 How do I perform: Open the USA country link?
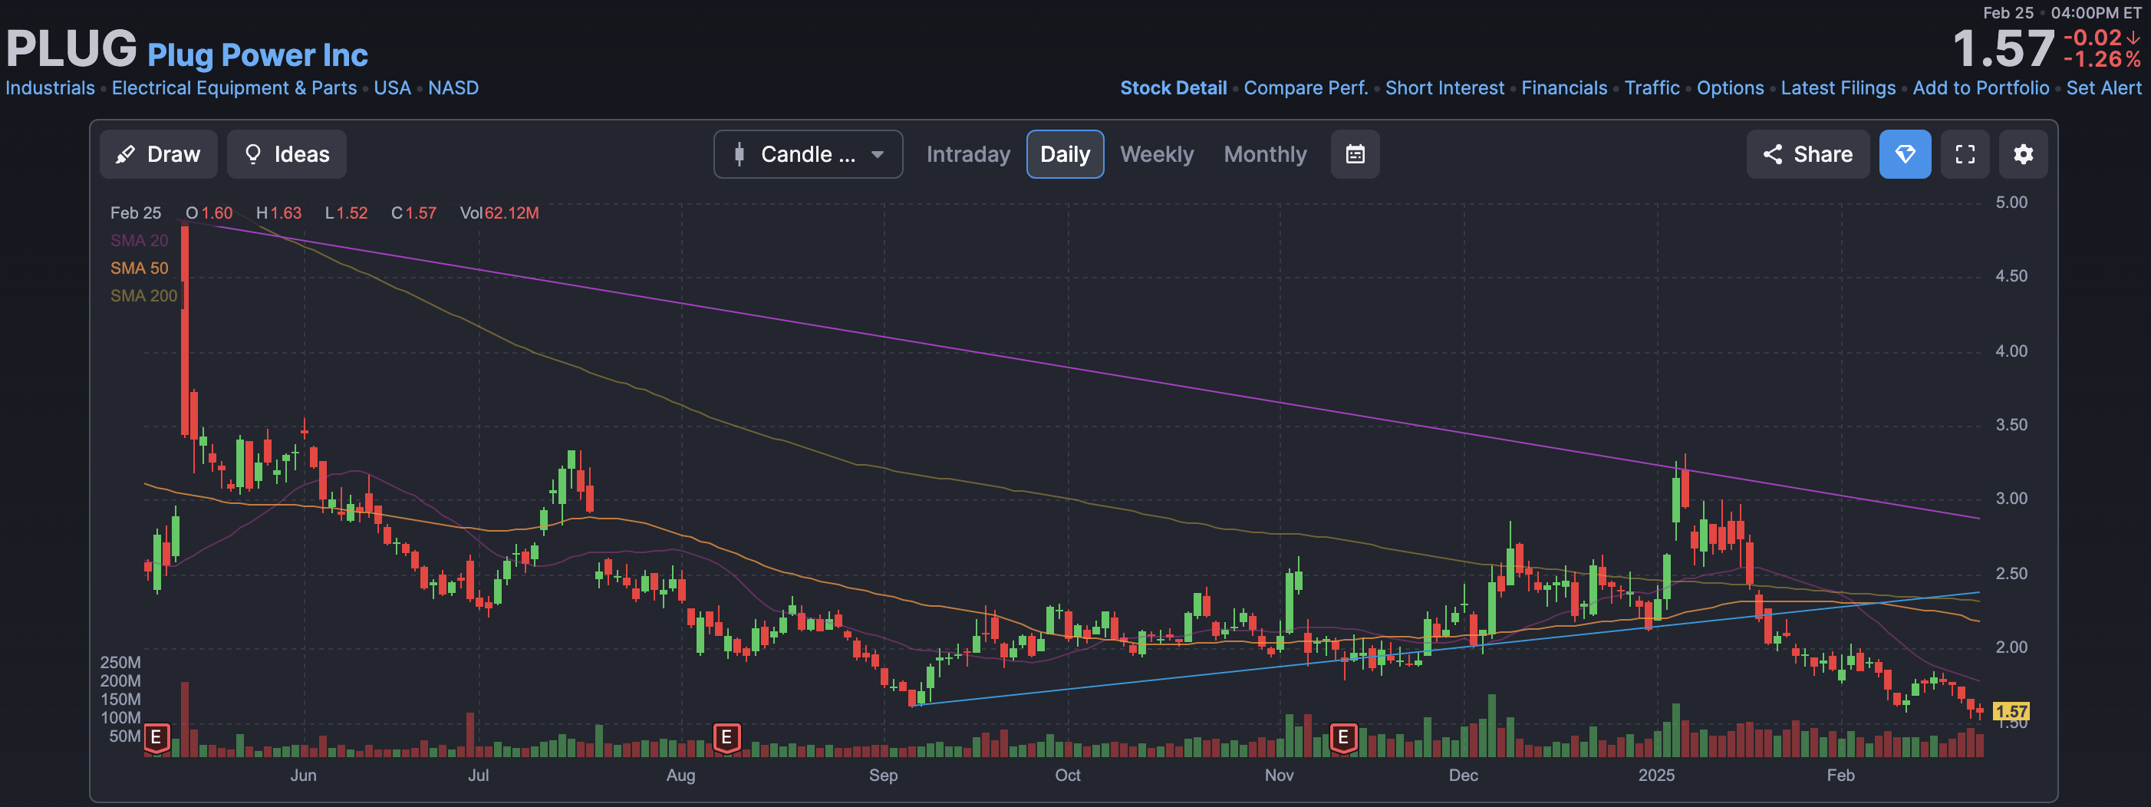pos(393,88)
